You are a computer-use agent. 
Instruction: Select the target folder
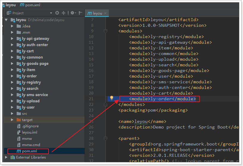pos(27,120)
